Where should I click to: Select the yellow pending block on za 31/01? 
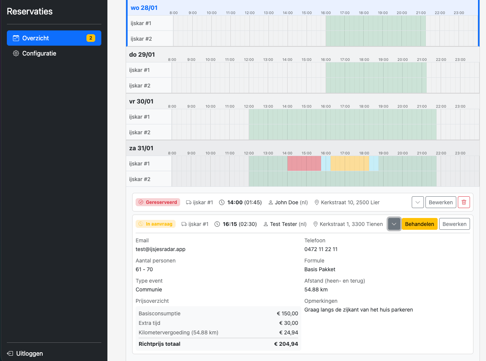[350, 164]
